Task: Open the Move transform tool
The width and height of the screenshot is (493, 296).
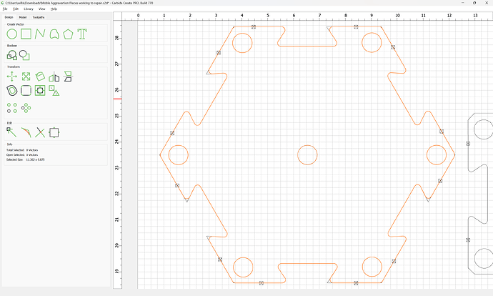Action: pos(12,77)
